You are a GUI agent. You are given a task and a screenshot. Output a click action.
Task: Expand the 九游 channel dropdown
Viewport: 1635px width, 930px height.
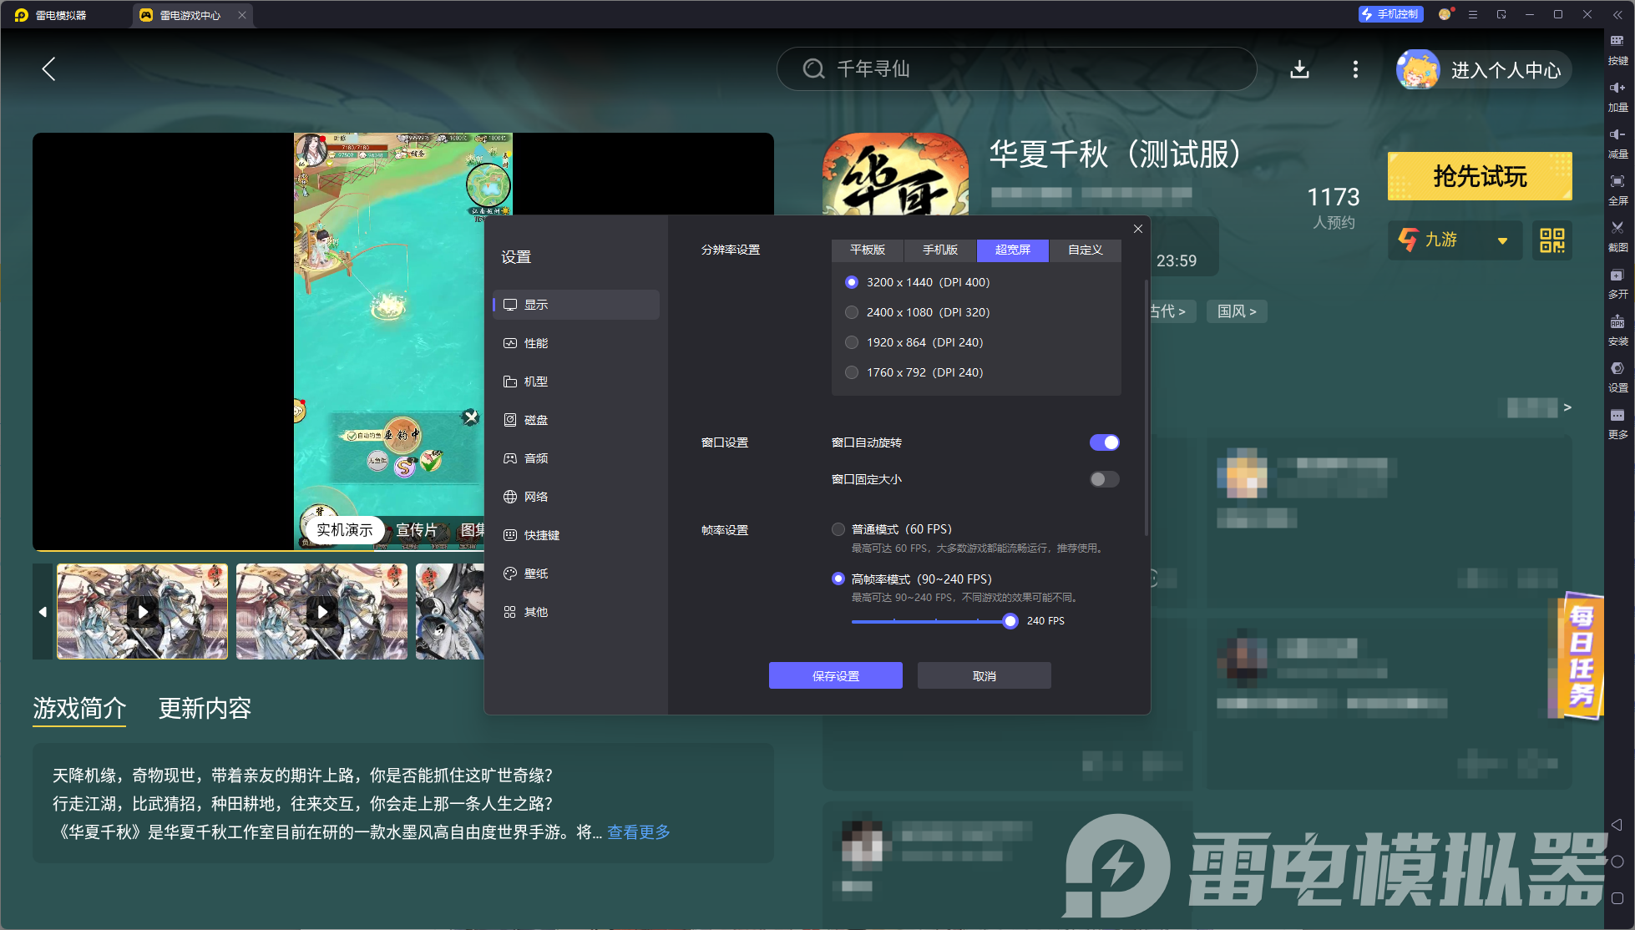coord(1454,240)
